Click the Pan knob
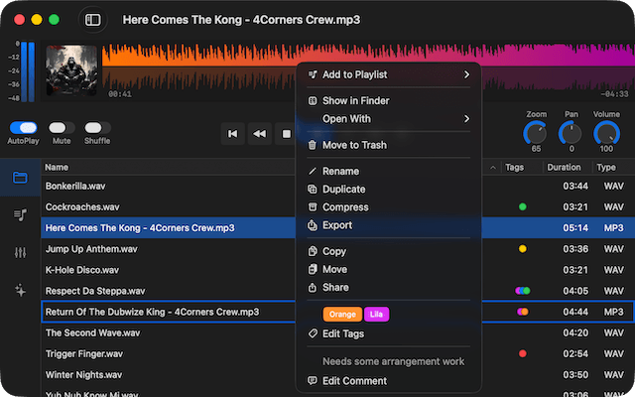 point(571,133)
